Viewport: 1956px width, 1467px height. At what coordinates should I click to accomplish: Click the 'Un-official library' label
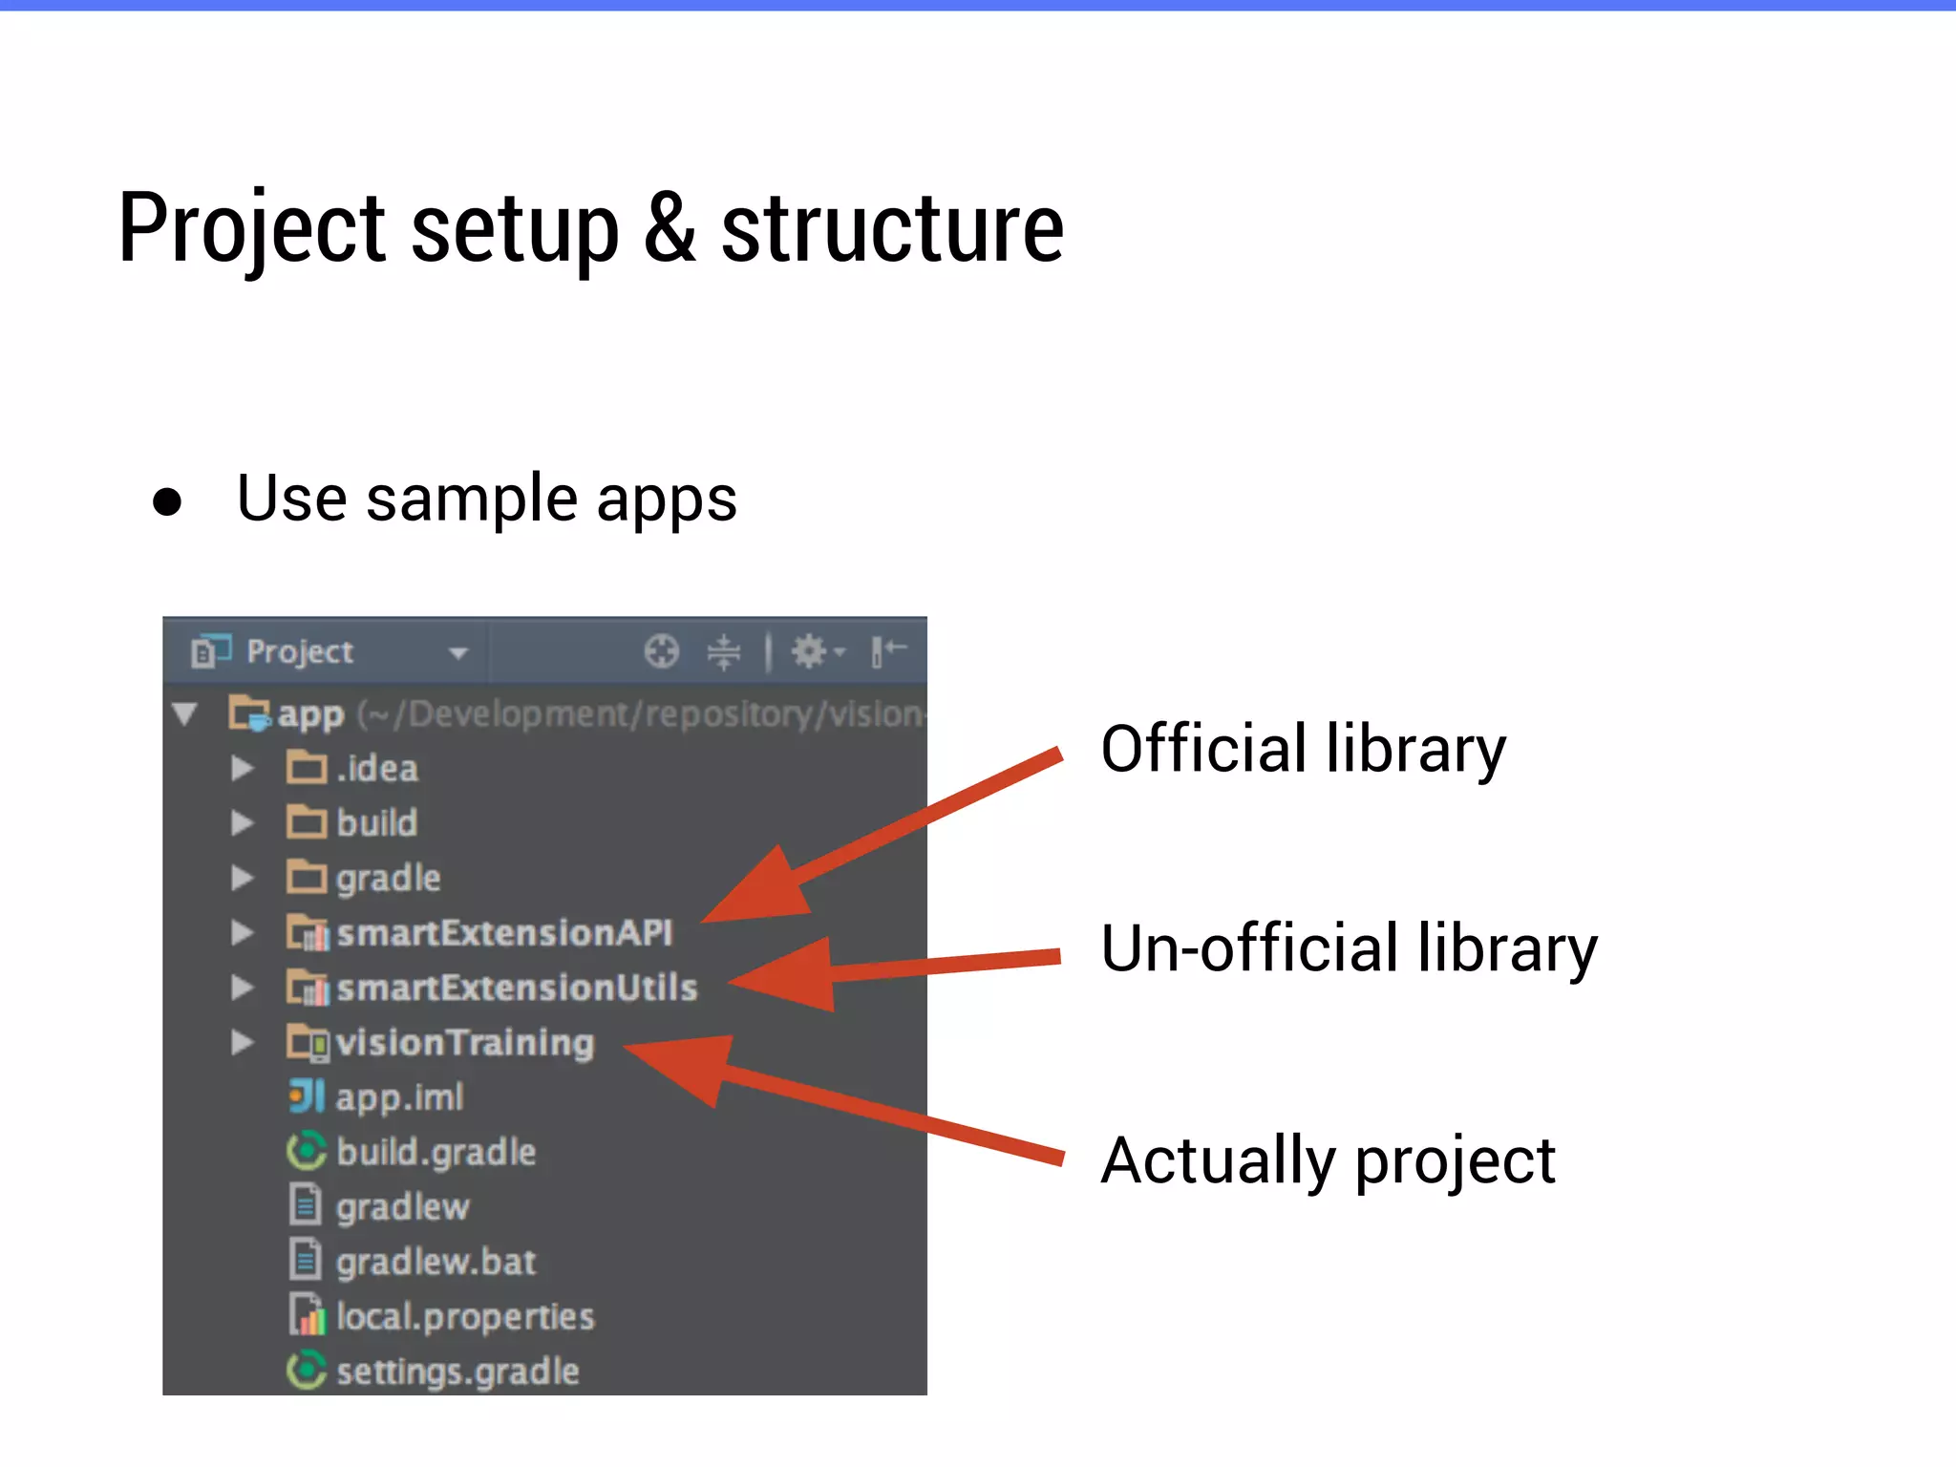point(1350,949)
